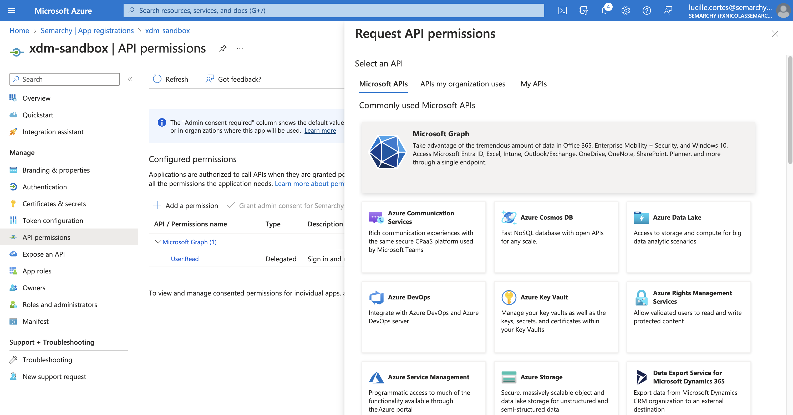Image resolution: width=793 pixels, height=415 pixels.
Task: Open the notifications bell
Action: [x=604, y=10]
